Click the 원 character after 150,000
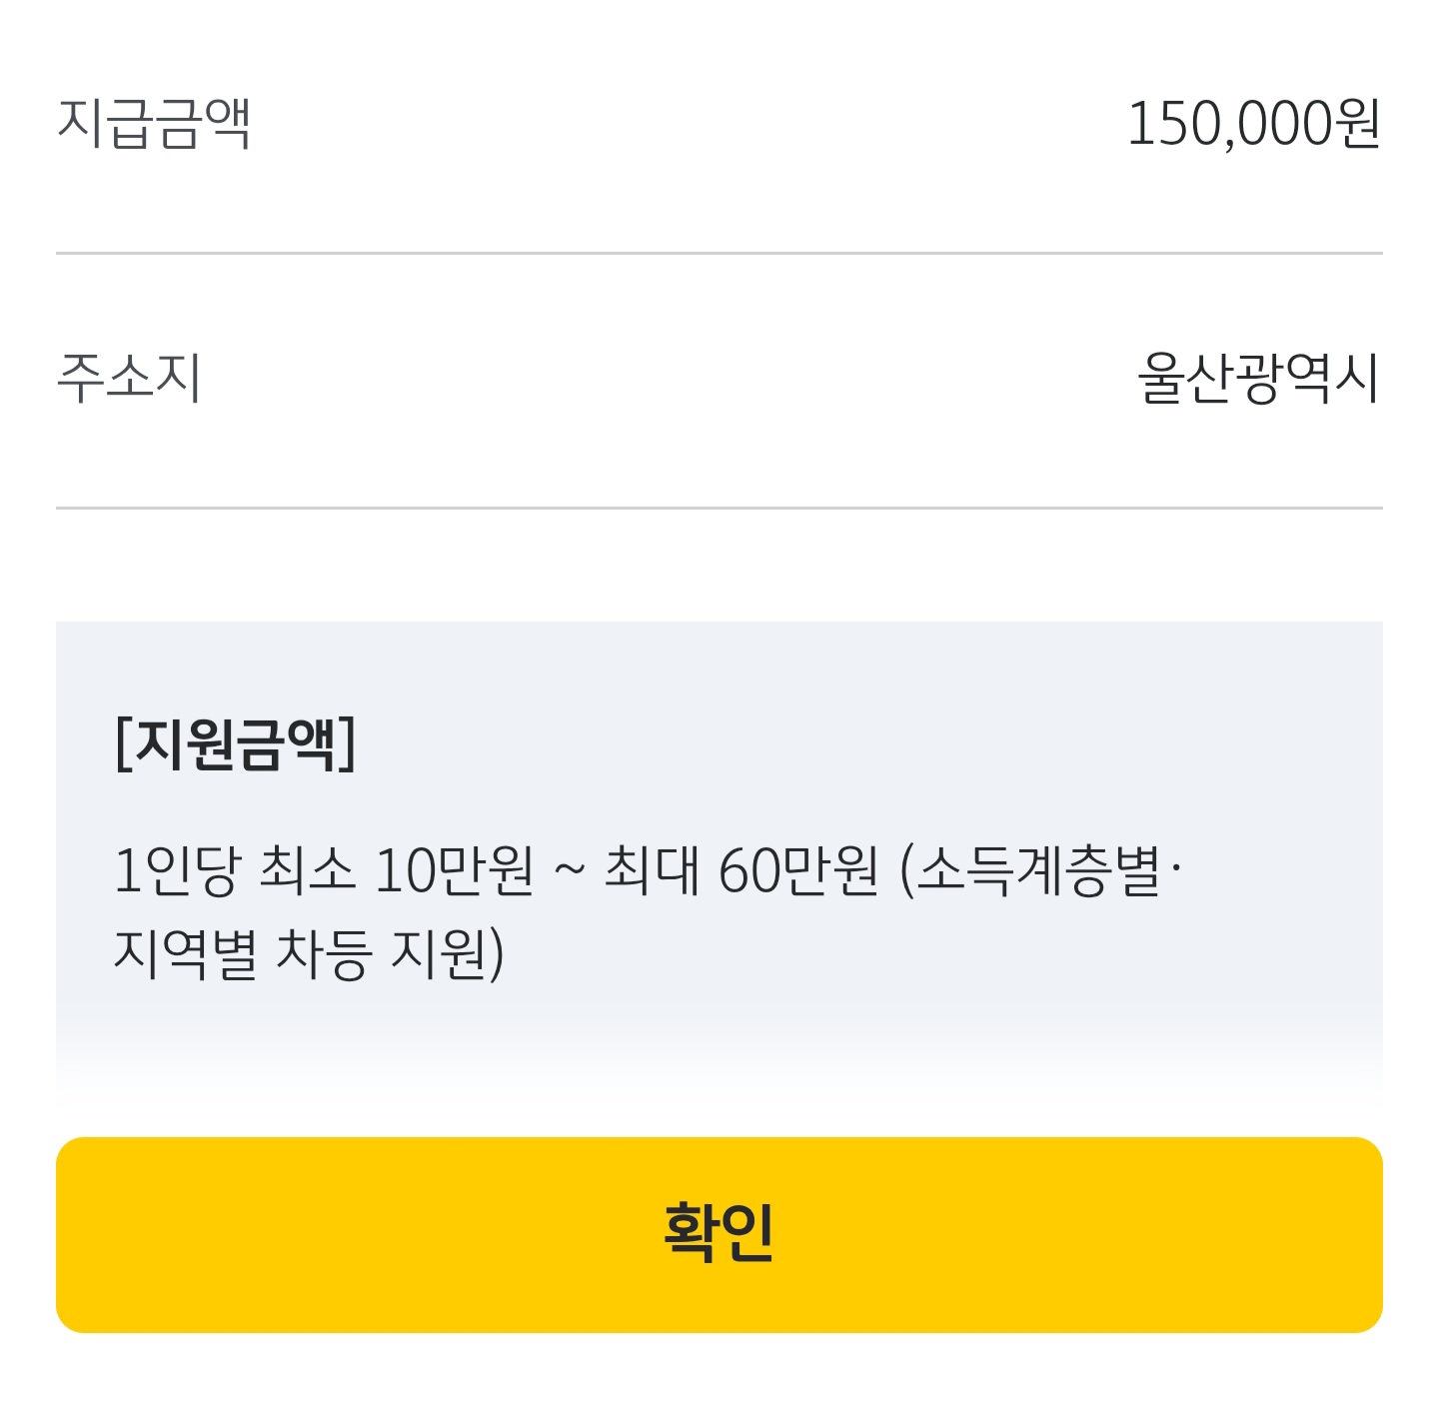Viewport: 1439px width, 1402px height. click(x=1357, y=124)
